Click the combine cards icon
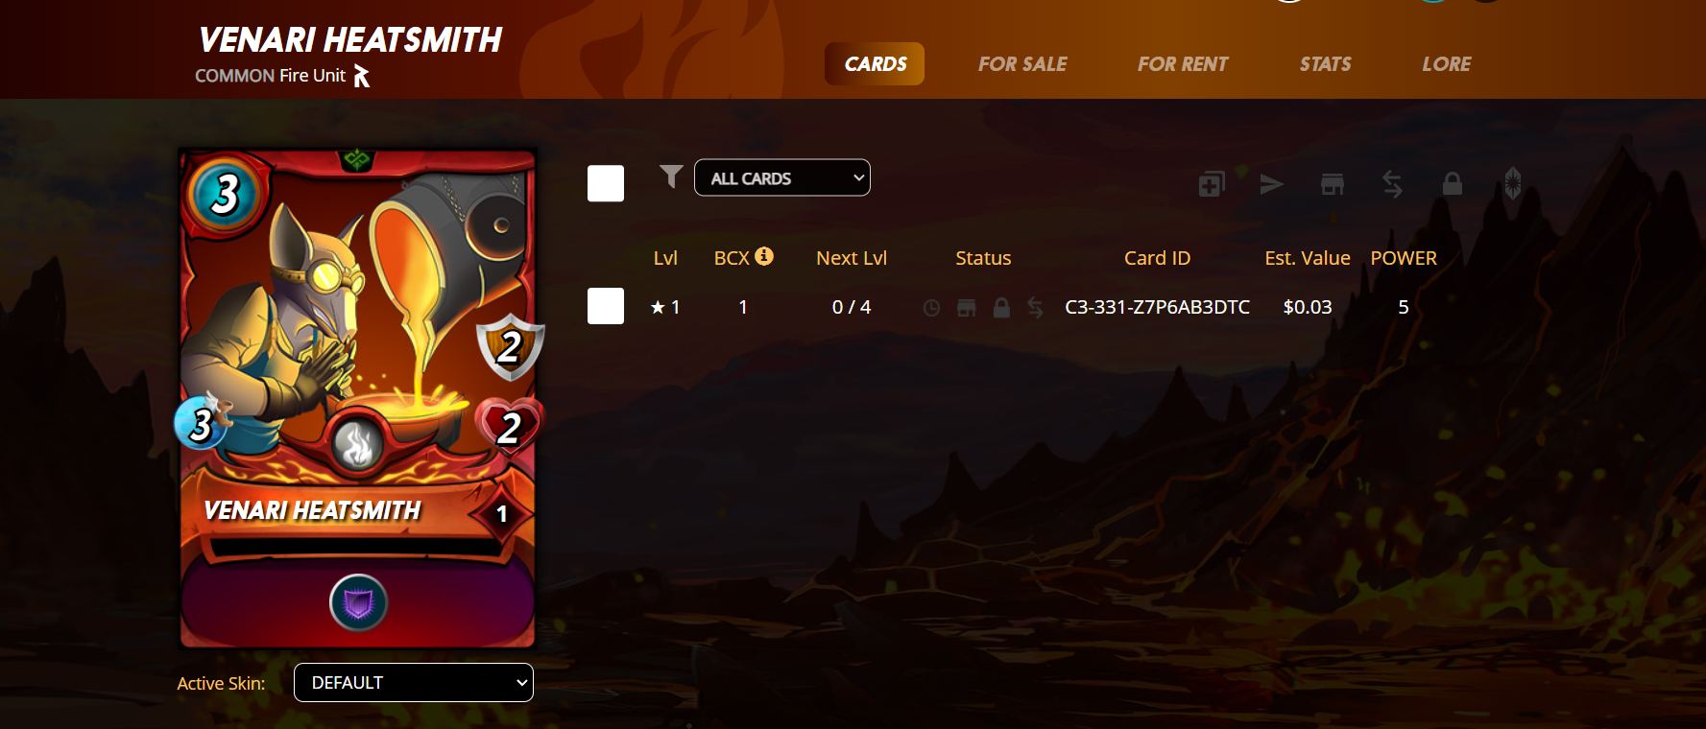 tap(1212, 184)
